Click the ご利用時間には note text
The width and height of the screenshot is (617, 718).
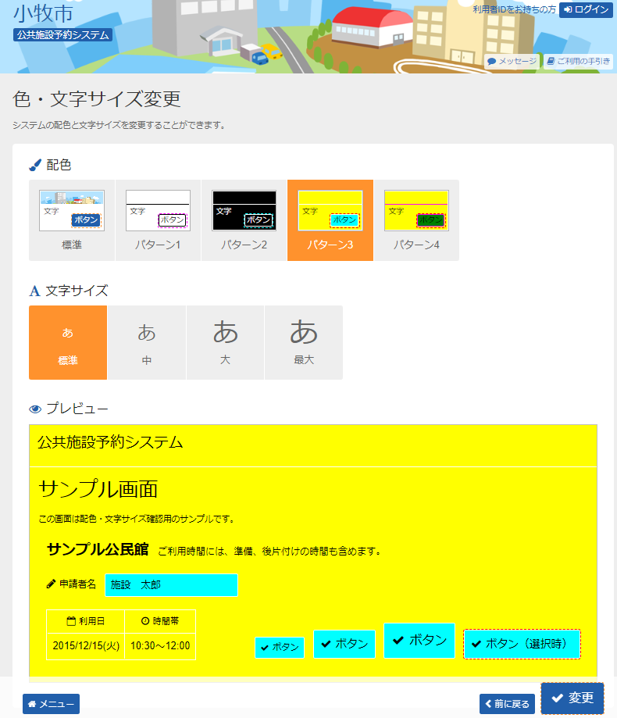[x=270, y=552]
